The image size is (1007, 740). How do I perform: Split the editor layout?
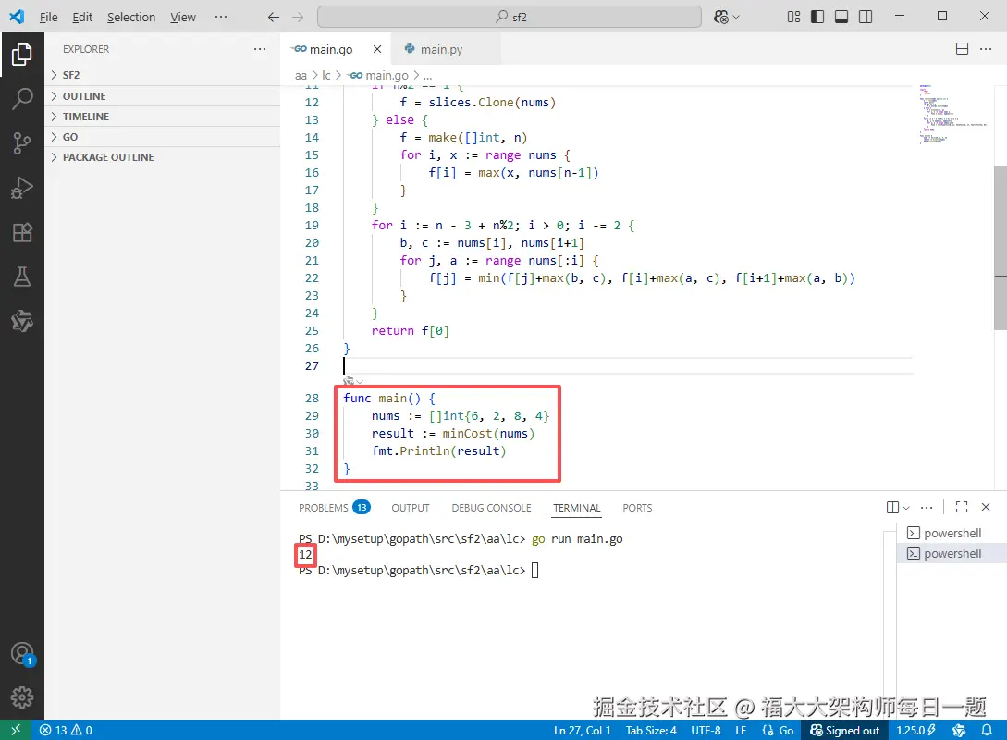tap(962, 49)
